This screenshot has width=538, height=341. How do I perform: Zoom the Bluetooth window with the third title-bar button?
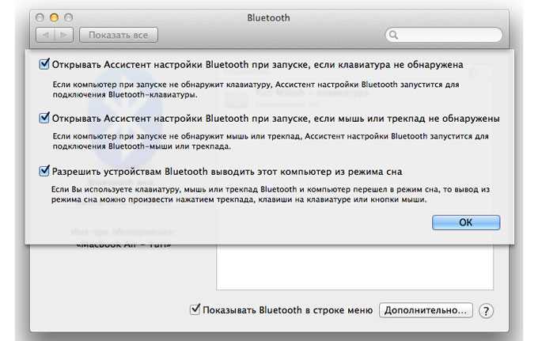[68, 17]
